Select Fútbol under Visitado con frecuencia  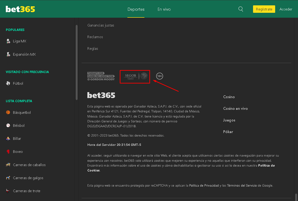click(x=18, y=83)
